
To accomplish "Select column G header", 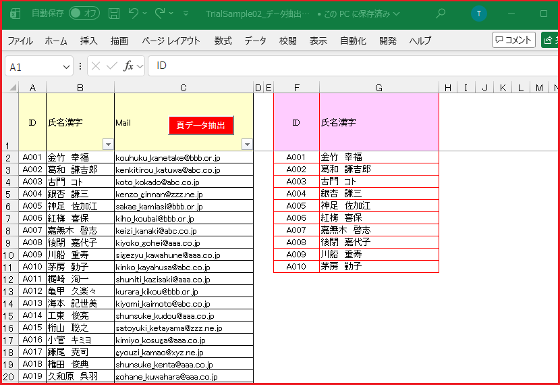I will tap(379, 88).
